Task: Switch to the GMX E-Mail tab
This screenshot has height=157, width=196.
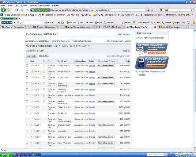Action: [x=110, y=27]
